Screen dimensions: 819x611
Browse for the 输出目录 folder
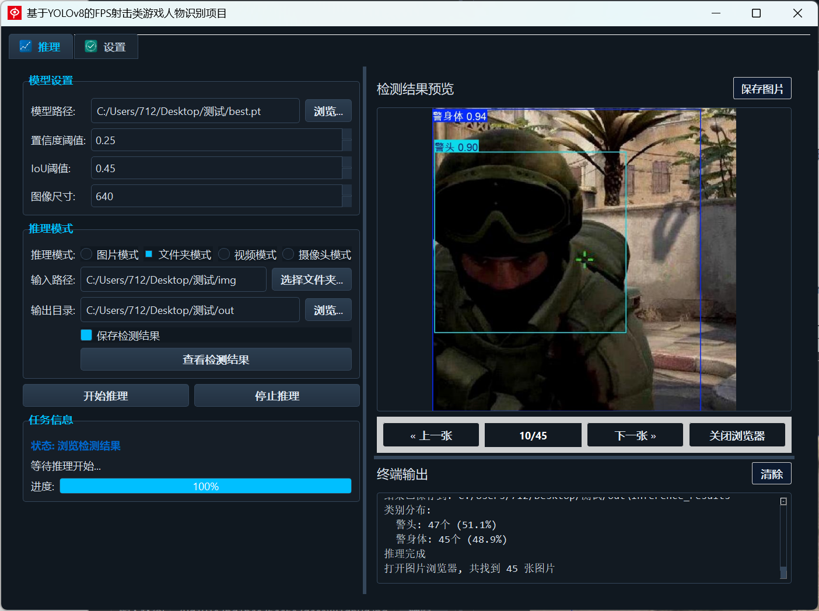(328, 310)
